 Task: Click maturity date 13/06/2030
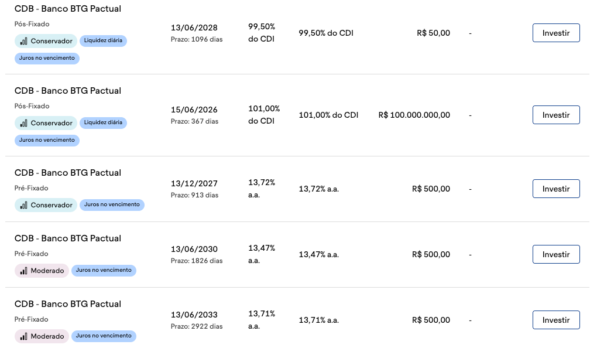[x=194, y=249]
